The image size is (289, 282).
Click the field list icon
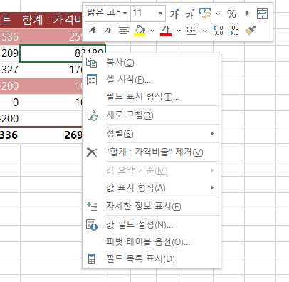tap(91, 258)
